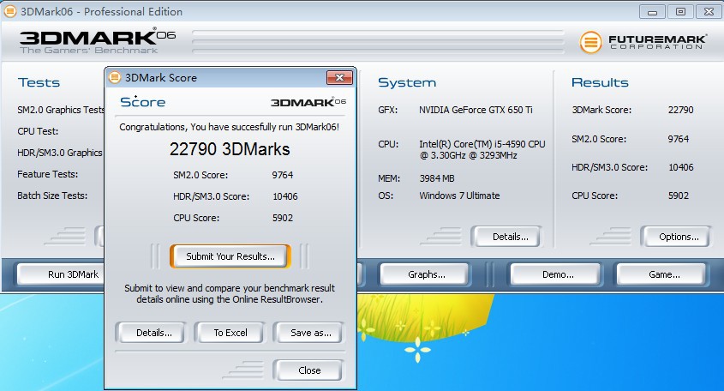This screenshot has width=724, height=391.
Task: Click the 'Congratulations' message text
Action: (229, 127)
